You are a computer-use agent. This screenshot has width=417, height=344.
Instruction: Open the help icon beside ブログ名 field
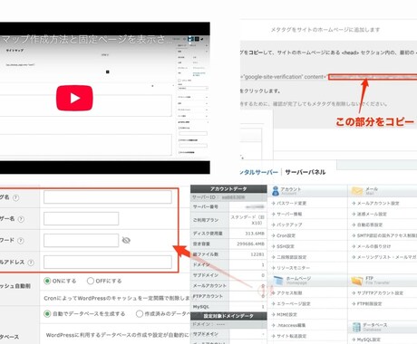point(15,197)
